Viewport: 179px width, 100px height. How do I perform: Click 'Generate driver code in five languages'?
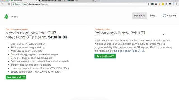[31, 58]
